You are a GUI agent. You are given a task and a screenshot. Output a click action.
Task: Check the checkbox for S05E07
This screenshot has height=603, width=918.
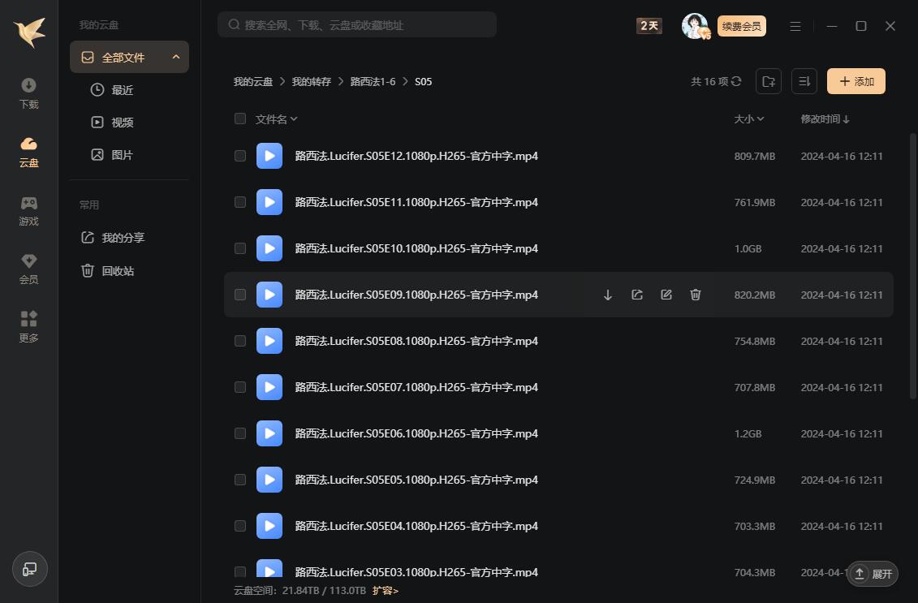coord(240,387)
